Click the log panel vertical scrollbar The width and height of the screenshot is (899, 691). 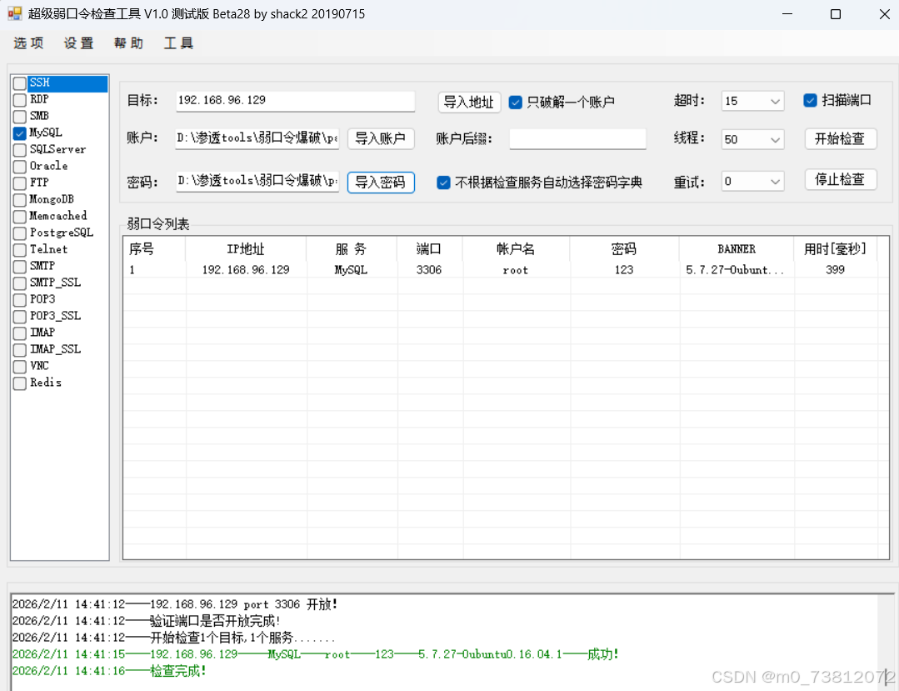[x=885, y=643]
